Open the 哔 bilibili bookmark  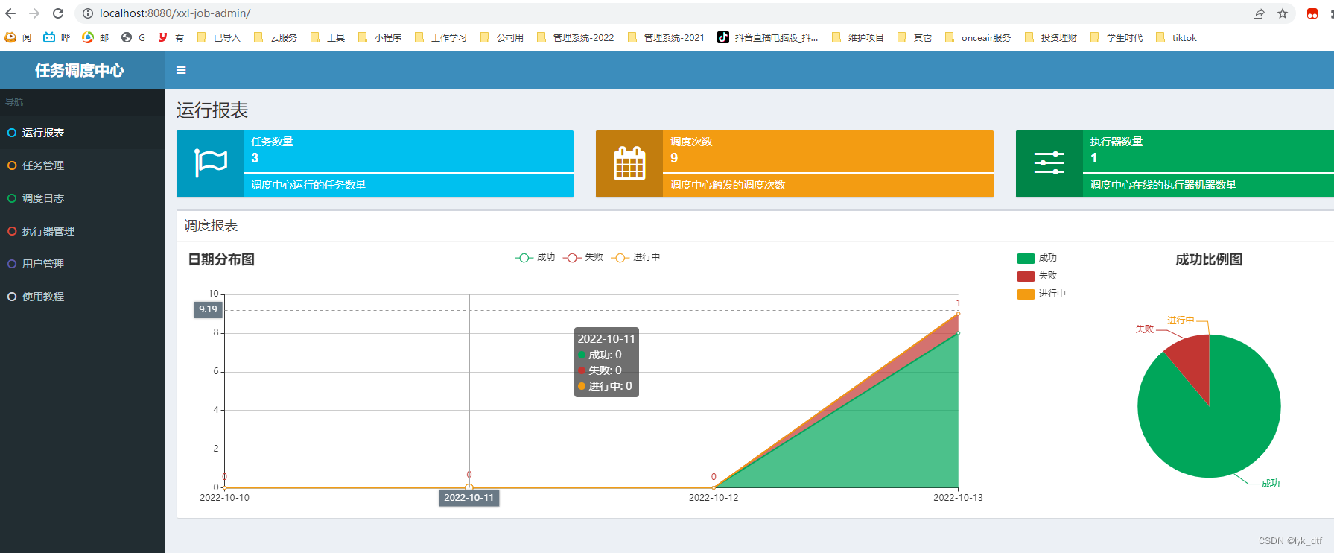coord(57,37)
